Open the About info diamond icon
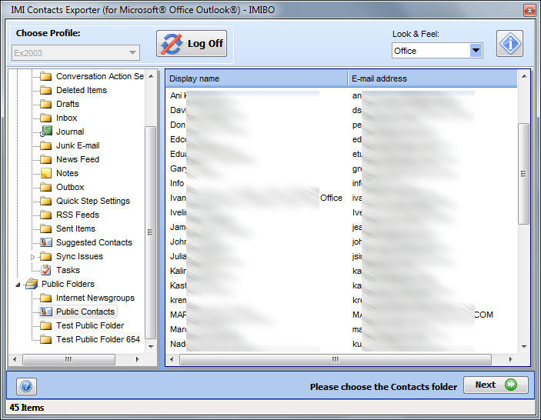Image resolution: width=541 pixels, height=420 pixels. tap(509, 43)
